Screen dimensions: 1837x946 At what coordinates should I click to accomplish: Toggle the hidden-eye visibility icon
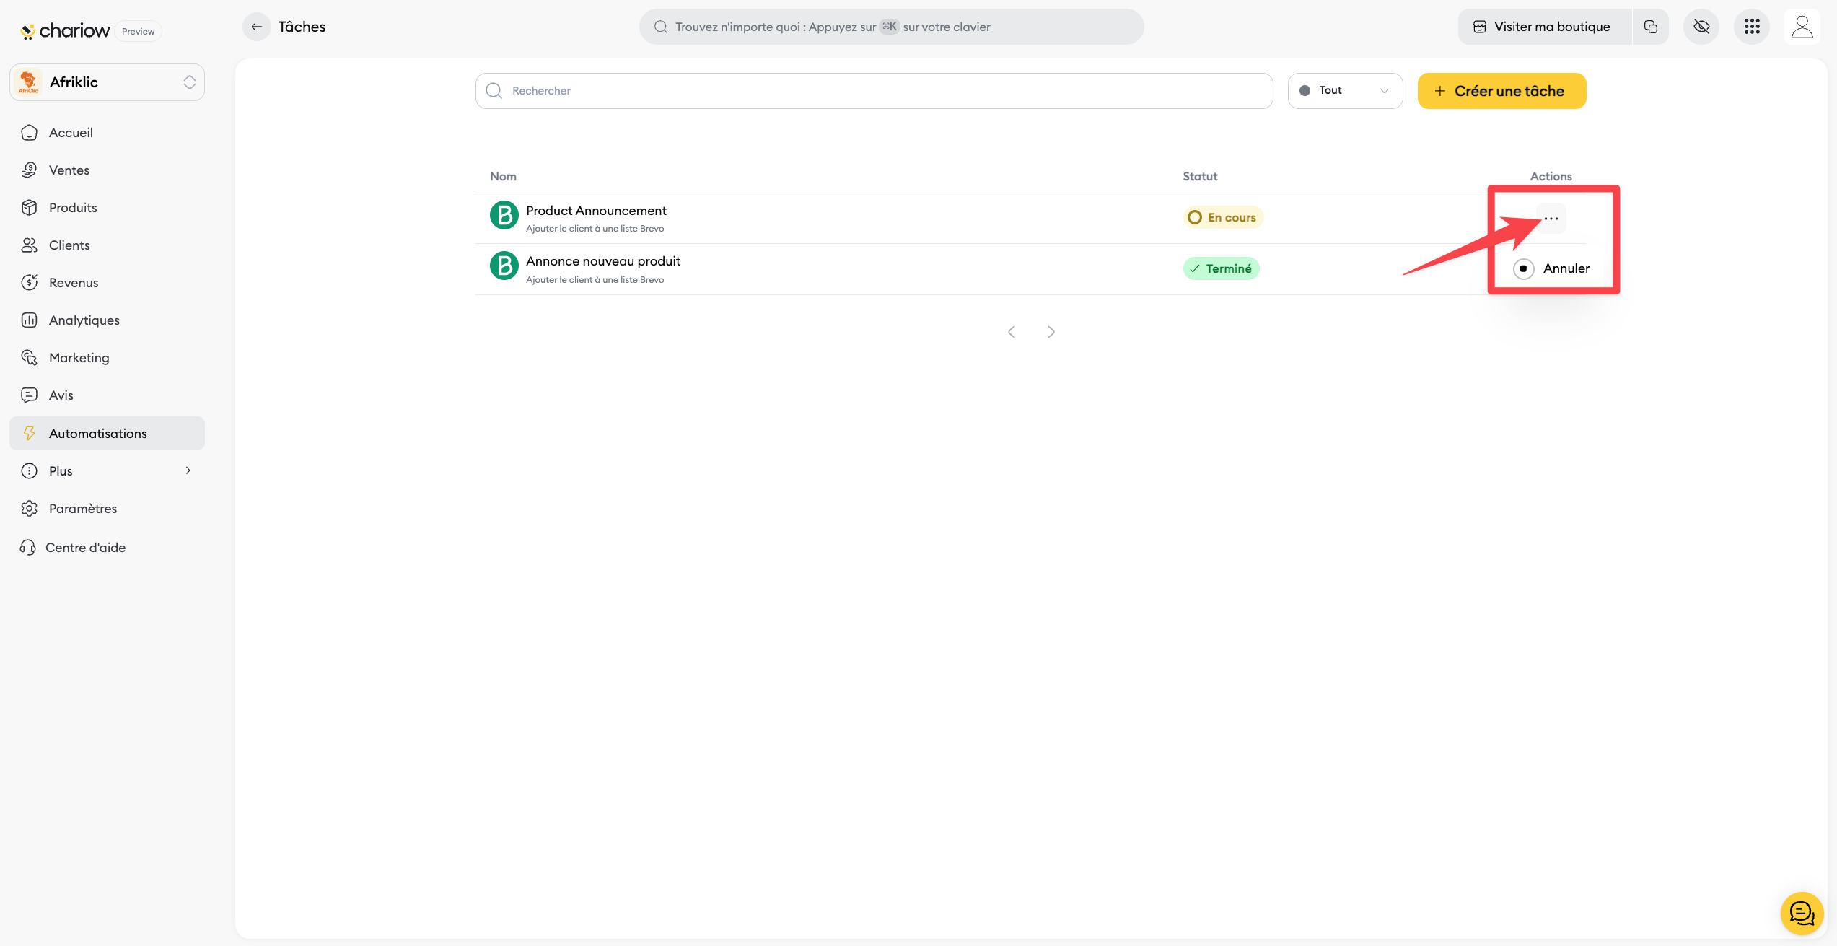[x=1701, y=27]
